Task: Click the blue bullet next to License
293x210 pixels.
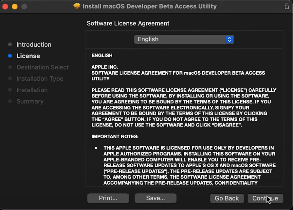Action: click(10, 56)
